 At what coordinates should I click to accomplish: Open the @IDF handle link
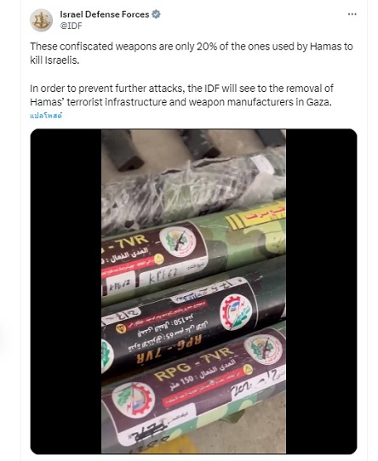tap(71, 26)
